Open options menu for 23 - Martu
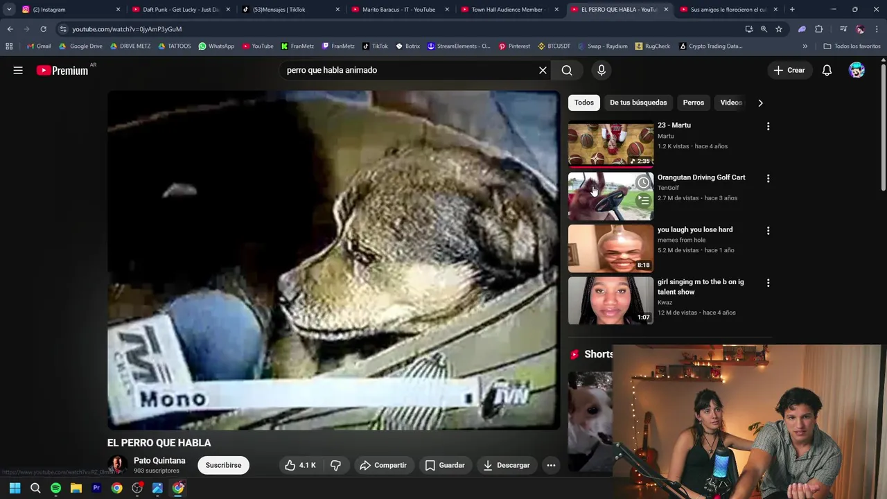This screenshot has height=499, width=887. (x=768, y=126)
